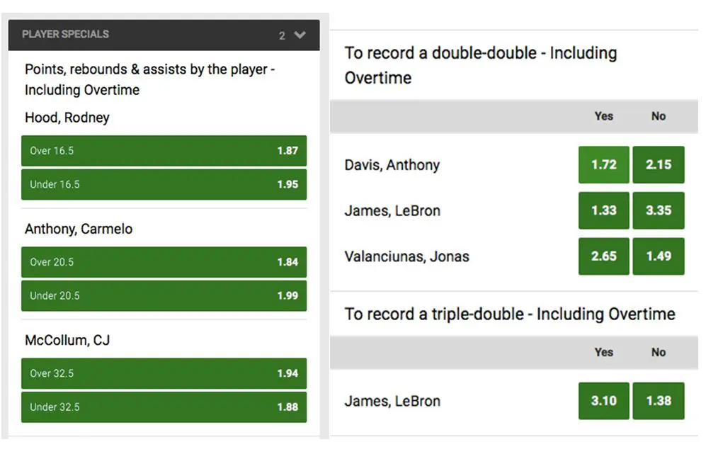Collapse the Player Specials section chevron
This screenshot has height=454, width=718.
pos(300,35)
